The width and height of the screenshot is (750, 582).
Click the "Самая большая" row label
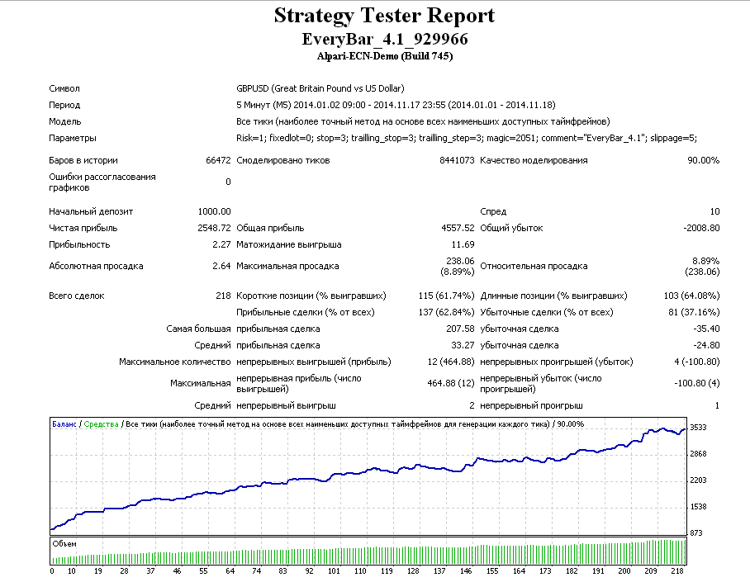(x=198, y=329)
